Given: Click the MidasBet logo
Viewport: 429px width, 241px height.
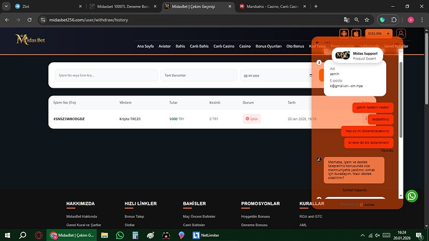Looking at the screenshot, I should [30, 39].
